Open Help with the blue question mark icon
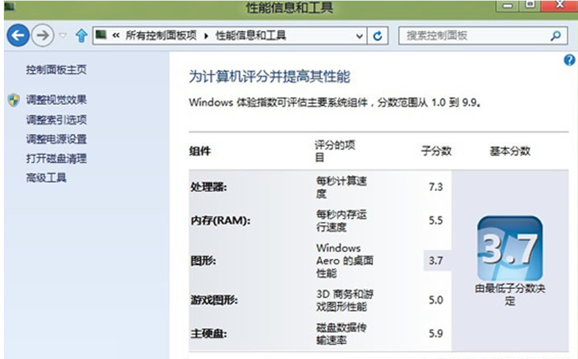 click(570, 60)
